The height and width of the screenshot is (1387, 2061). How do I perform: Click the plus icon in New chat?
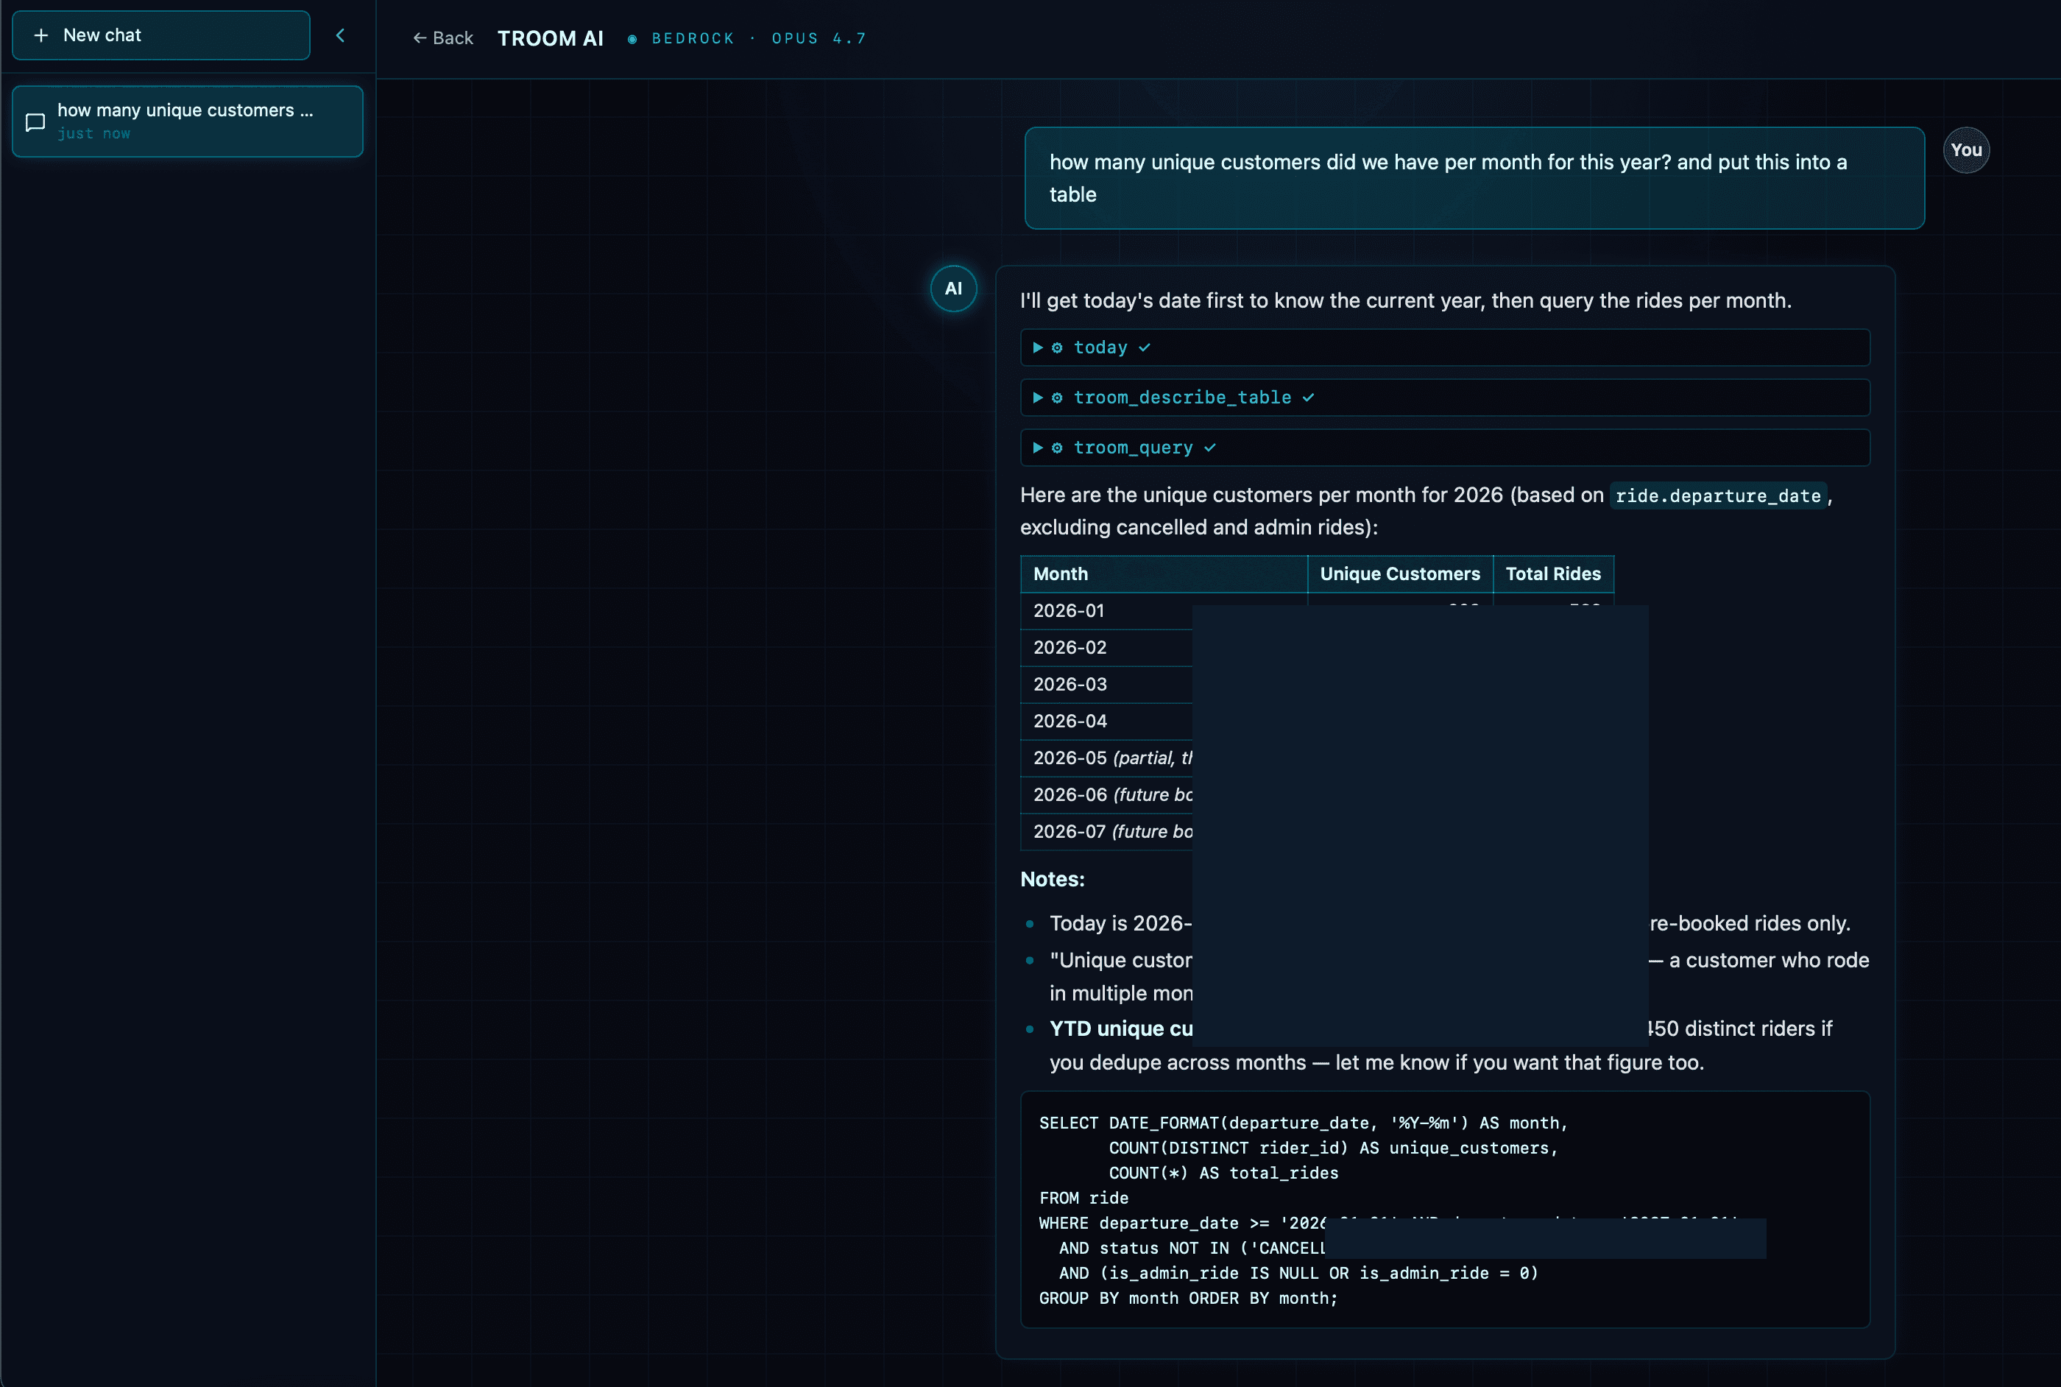(40, 35)
